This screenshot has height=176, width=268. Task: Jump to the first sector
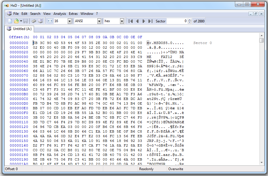pyautogui.click(x=131, y=21)
